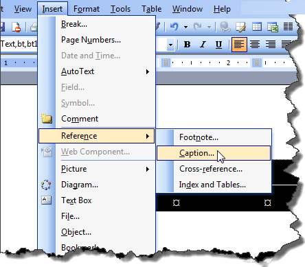Toggle Italic formatting button
Screen dimensions: 305x267
203,45
